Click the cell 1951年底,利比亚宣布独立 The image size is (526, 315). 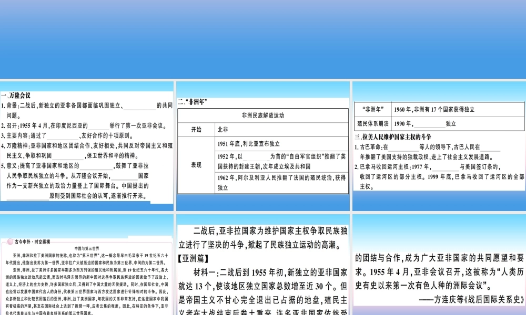tap(282, 144)
